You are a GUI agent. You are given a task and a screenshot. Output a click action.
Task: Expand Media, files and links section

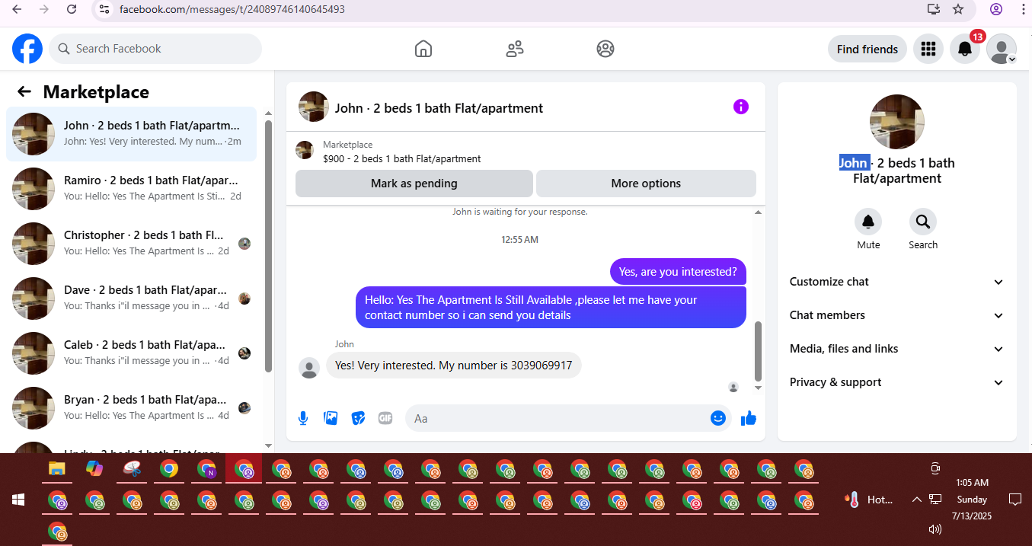(897, 349)
